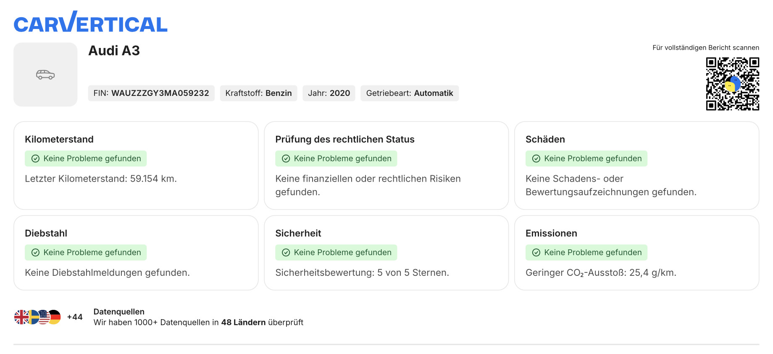Click the QR code for full report

732,84
